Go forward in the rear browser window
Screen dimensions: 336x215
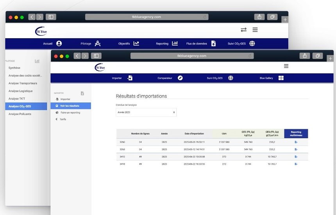39,17
